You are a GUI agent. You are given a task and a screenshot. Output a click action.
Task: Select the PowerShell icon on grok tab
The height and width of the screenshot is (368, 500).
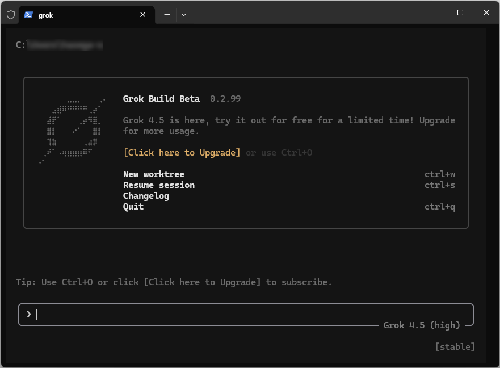click(28, 15)
